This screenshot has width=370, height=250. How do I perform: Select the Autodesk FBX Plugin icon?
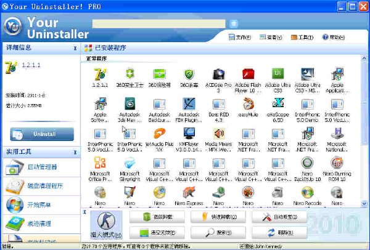pos(189,103)
